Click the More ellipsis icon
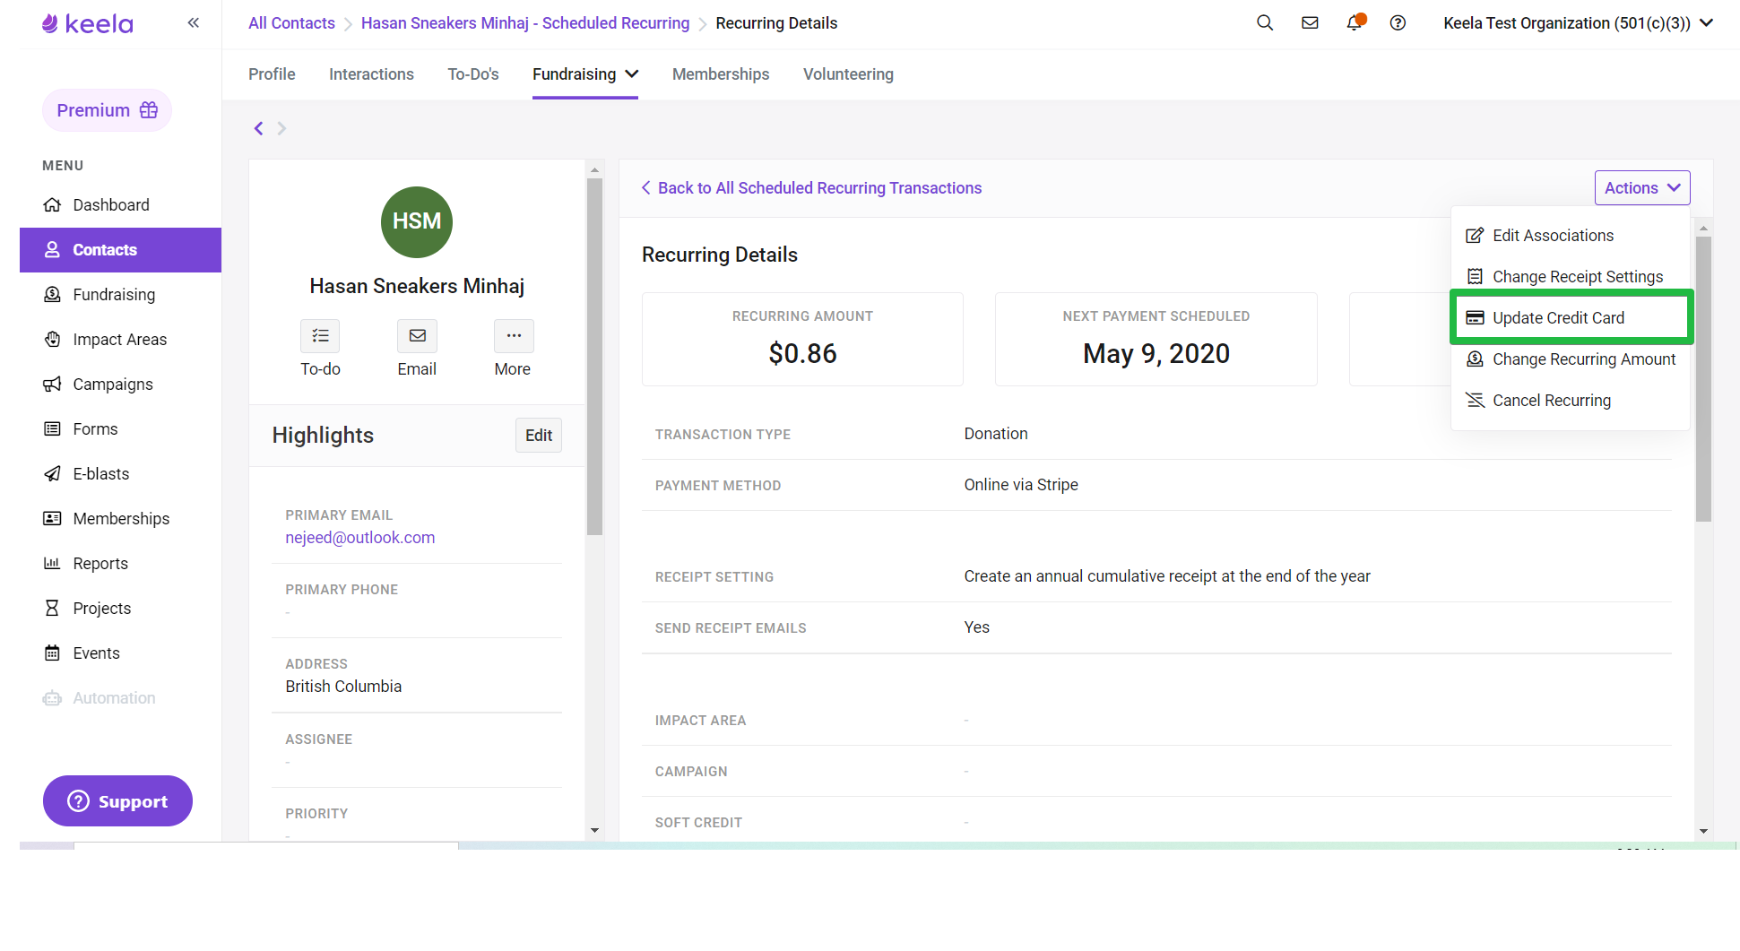Image resolution: width=1740 pixels, height=951 pixels. click(x=514, y=336)
